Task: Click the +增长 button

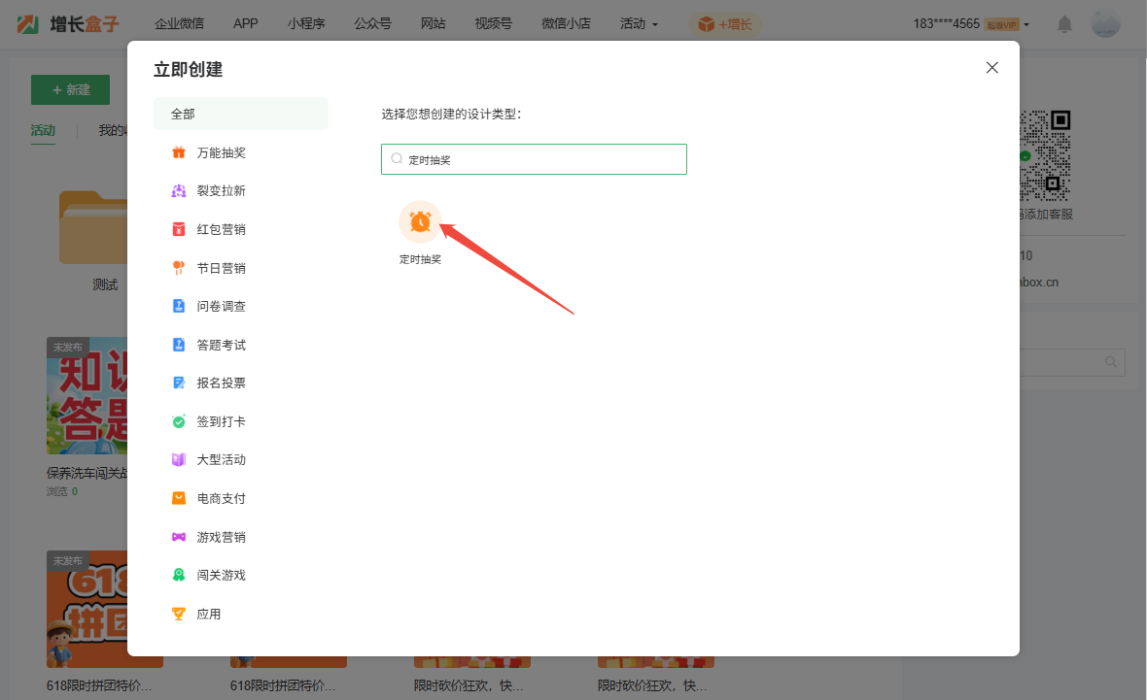Action: tap(725, 24)
